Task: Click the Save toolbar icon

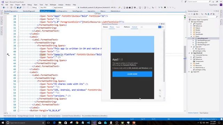Action: 18,8
